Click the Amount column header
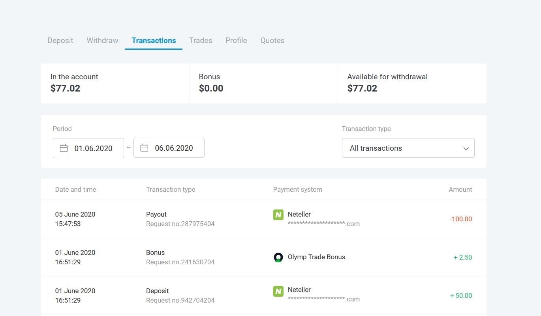The height and width of the screenshot is (316, 541). click(x=460, y=189)
